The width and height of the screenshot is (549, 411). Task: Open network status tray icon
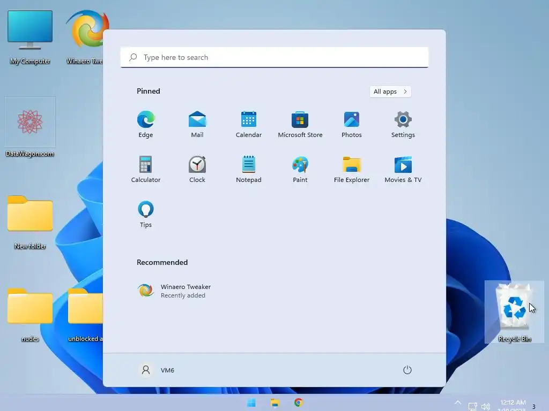(x=473, y=407)
